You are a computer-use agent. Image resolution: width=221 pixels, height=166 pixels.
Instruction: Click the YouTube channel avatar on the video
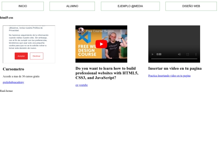tap(81, 31)
